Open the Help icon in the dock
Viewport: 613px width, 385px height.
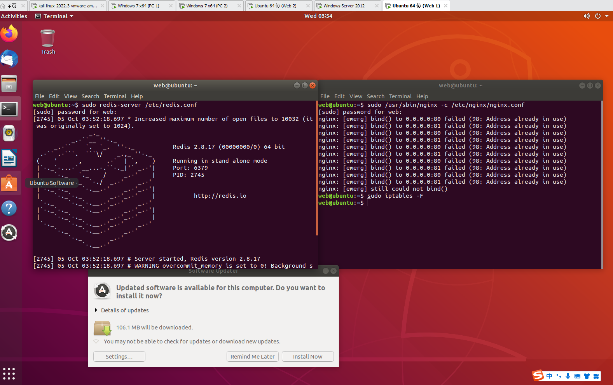[9, 208]
